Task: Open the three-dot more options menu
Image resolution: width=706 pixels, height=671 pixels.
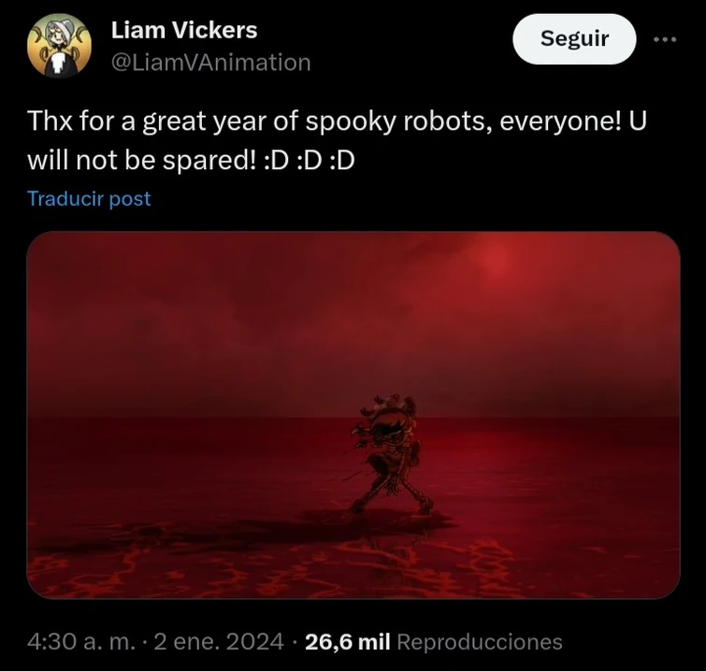Action: click(665, 39)
